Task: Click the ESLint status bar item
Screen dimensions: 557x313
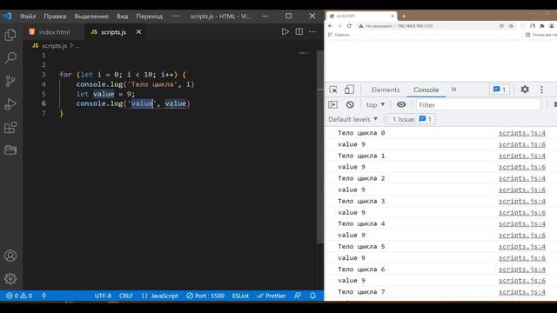Action: tap(240, 296)
